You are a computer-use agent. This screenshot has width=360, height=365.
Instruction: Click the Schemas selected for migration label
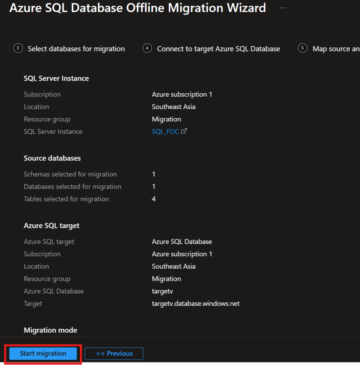70,174
